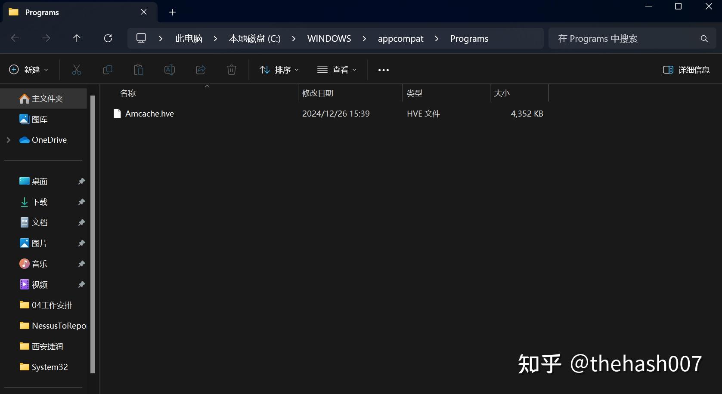Click the Copy icon in the toolbar
The width and height of the screenshot is (722, 394).
click(x=108, y=70)
